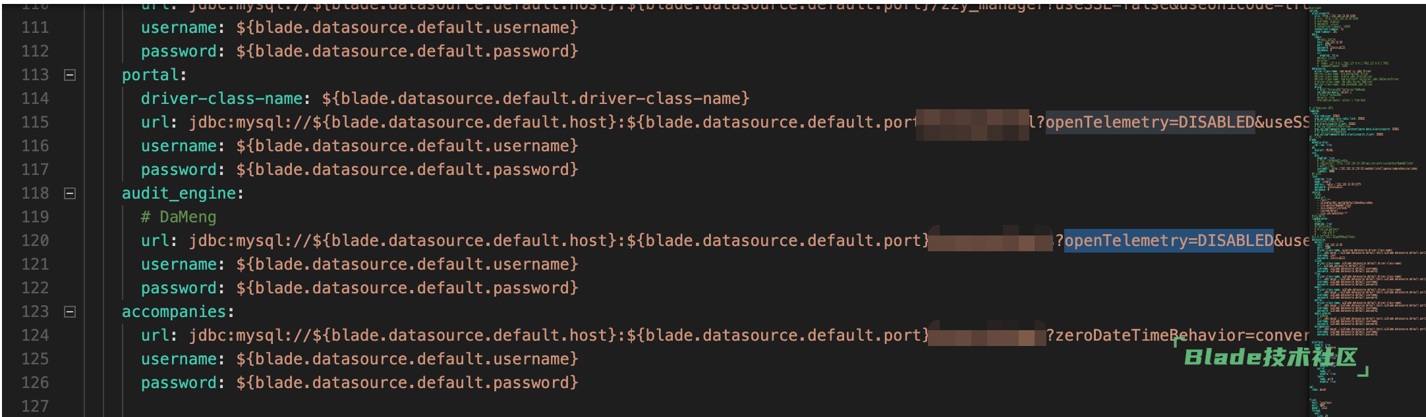Collapse the audit_engine section fold marker
Image resolution: width=1426 pixels, height=417 pixels.
point(70,193)
